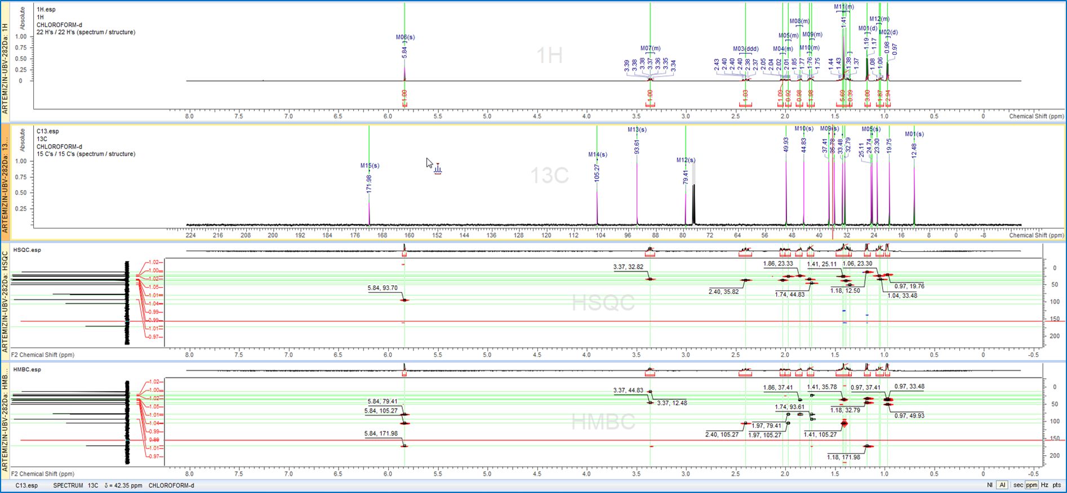Click the M11(m) multiplet label

844,7
